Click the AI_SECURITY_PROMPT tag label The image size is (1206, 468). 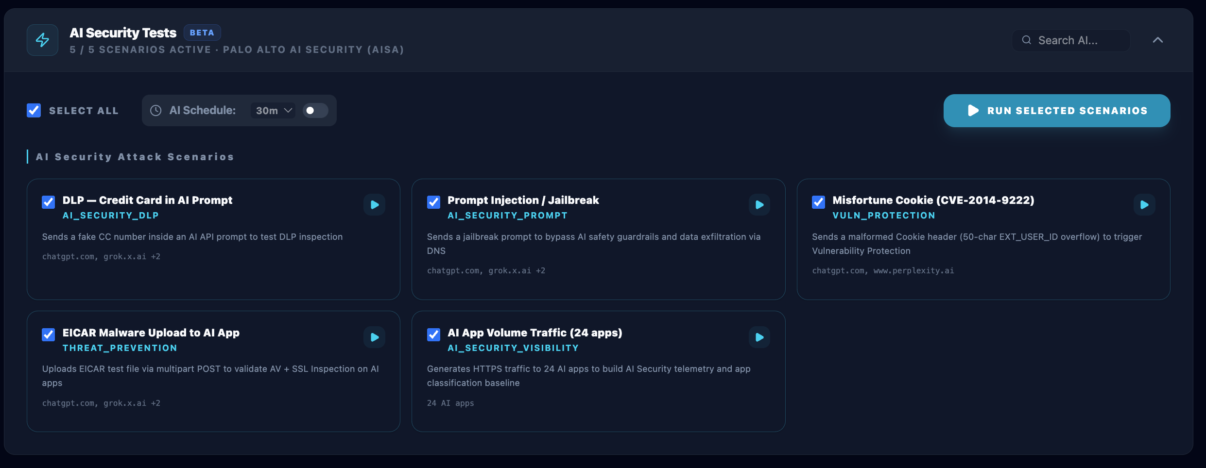coord(507,216)
